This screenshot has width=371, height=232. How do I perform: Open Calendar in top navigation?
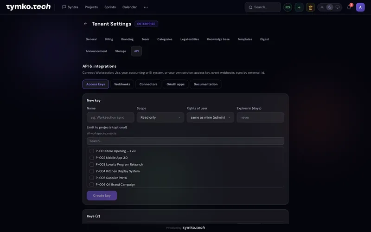129,7
